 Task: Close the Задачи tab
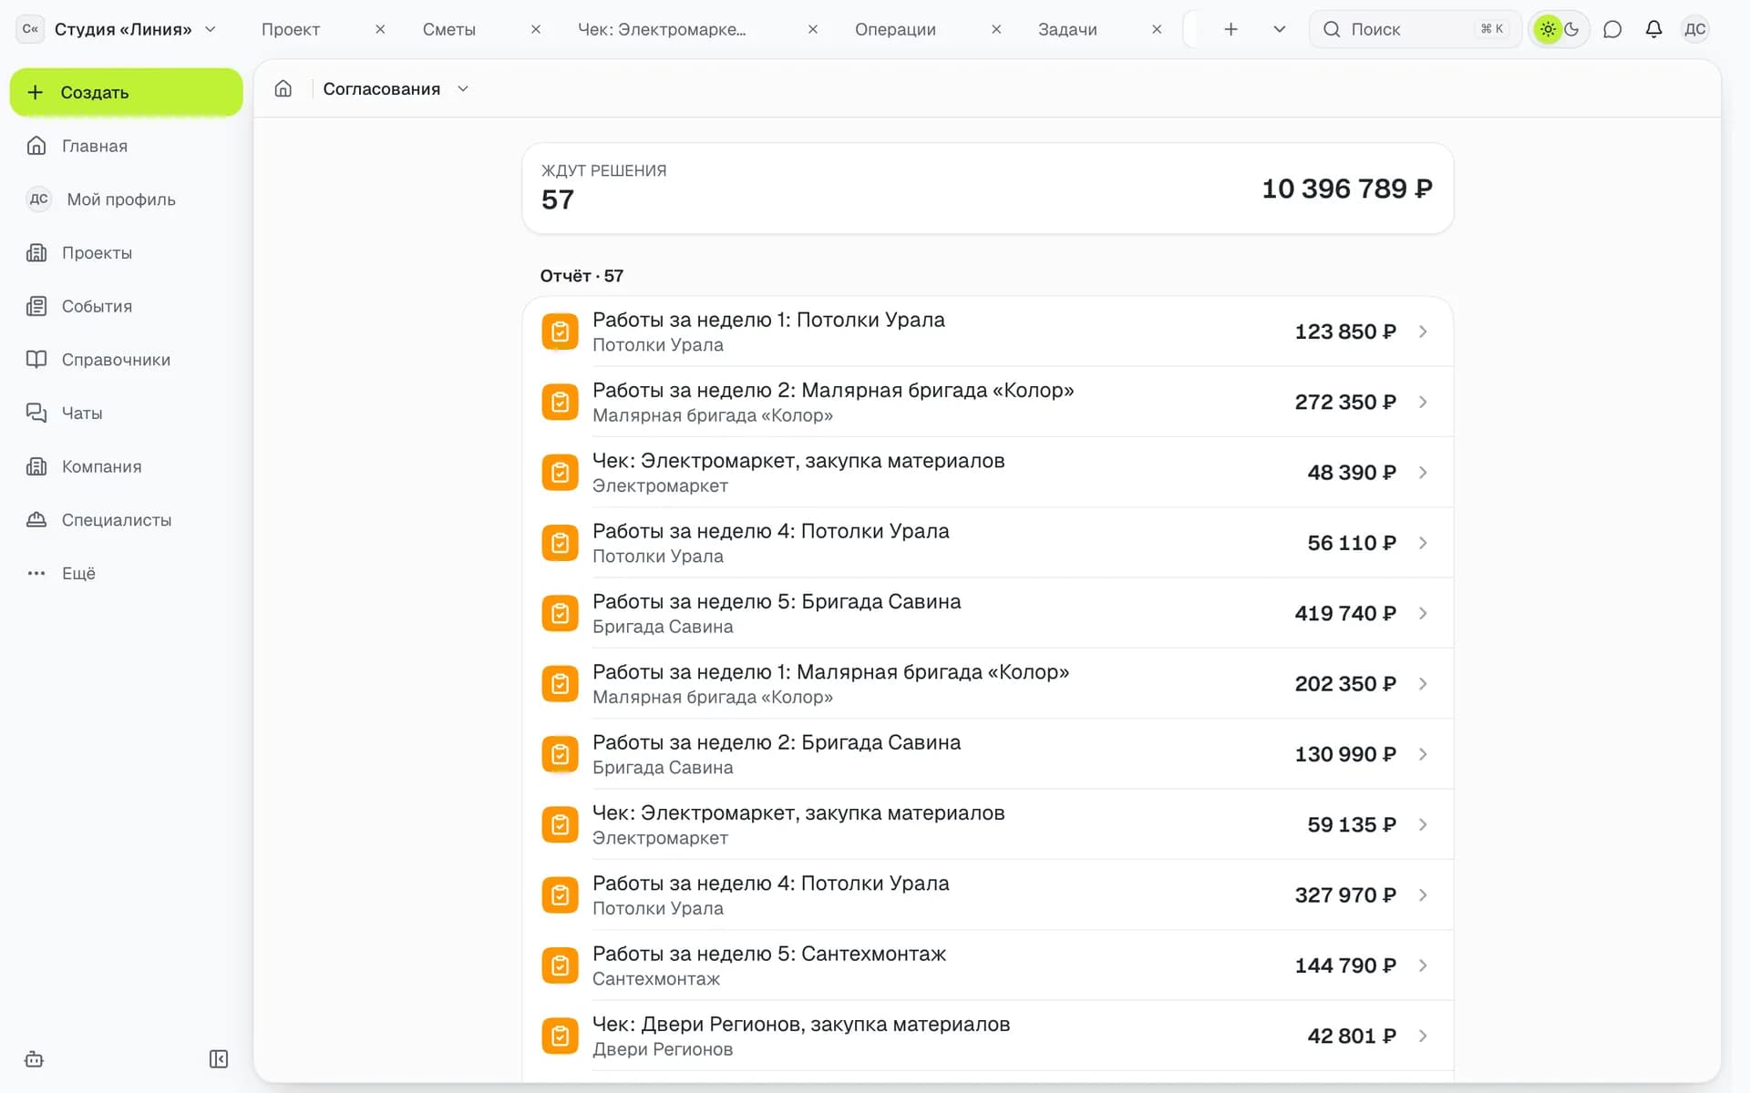[x=1157, y=29]
